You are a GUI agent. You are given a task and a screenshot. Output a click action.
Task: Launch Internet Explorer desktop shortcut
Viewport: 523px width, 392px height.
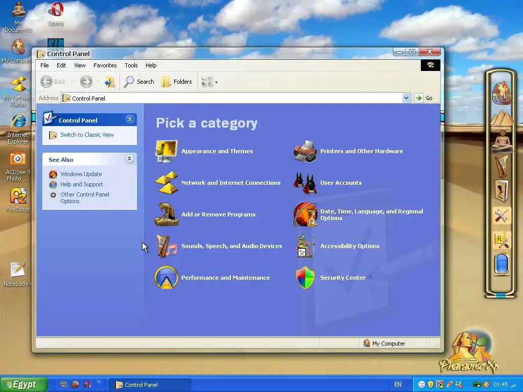click(18, 129)
